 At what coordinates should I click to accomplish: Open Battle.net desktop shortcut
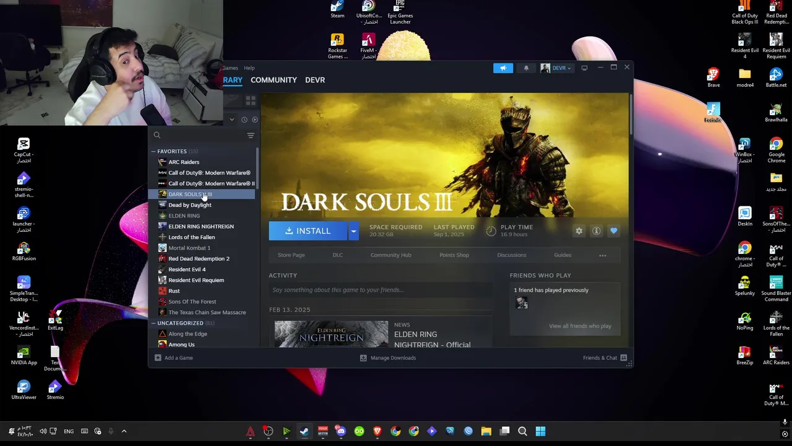coord(776,78)
